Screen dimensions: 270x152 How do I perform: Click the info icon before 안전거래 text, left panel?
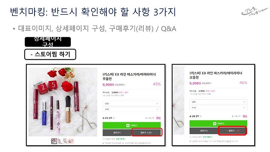[103, 139]
